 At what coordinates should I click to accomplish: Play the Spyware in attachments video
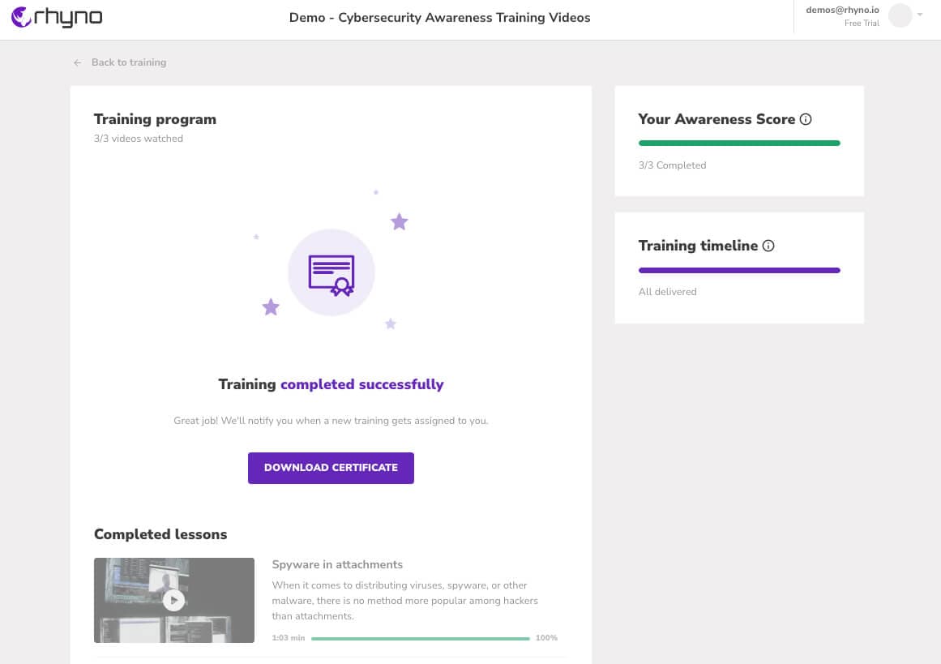click(x=173, y=600)
